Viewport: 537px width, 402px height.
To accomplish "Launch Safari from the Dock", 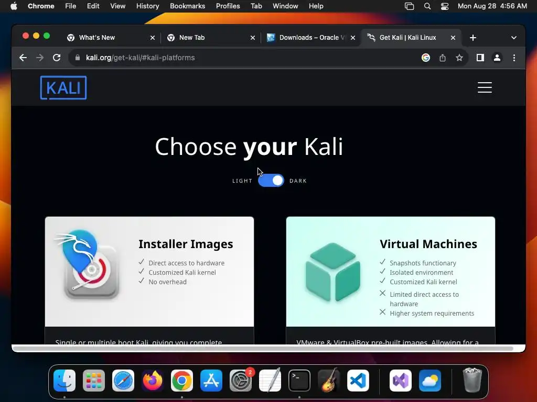I will 123,381.
